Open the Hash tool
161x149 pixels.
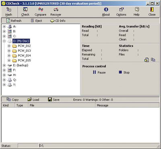point(9,12)
